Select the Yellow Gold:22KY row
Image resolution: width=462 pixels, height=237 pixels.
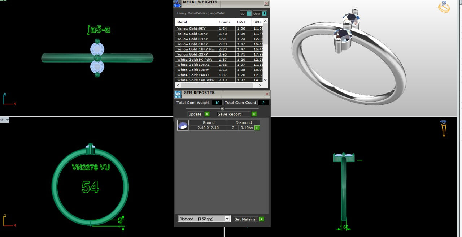pos(219,54)
